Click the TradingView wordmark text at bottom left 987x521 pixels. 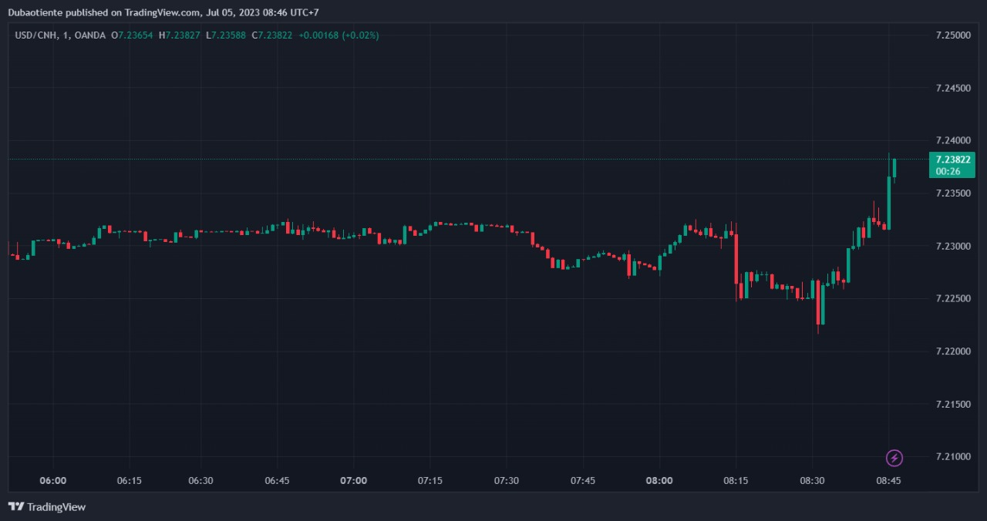[56, 507]
